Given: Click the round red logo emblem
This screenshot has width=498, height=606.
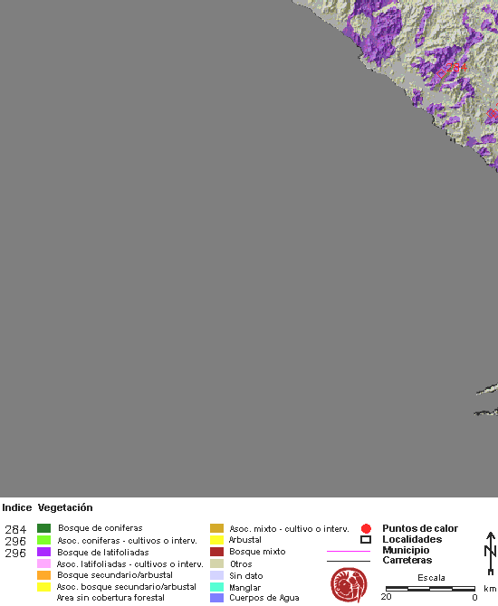Looking at the screenshot, I should pos(349,584).
